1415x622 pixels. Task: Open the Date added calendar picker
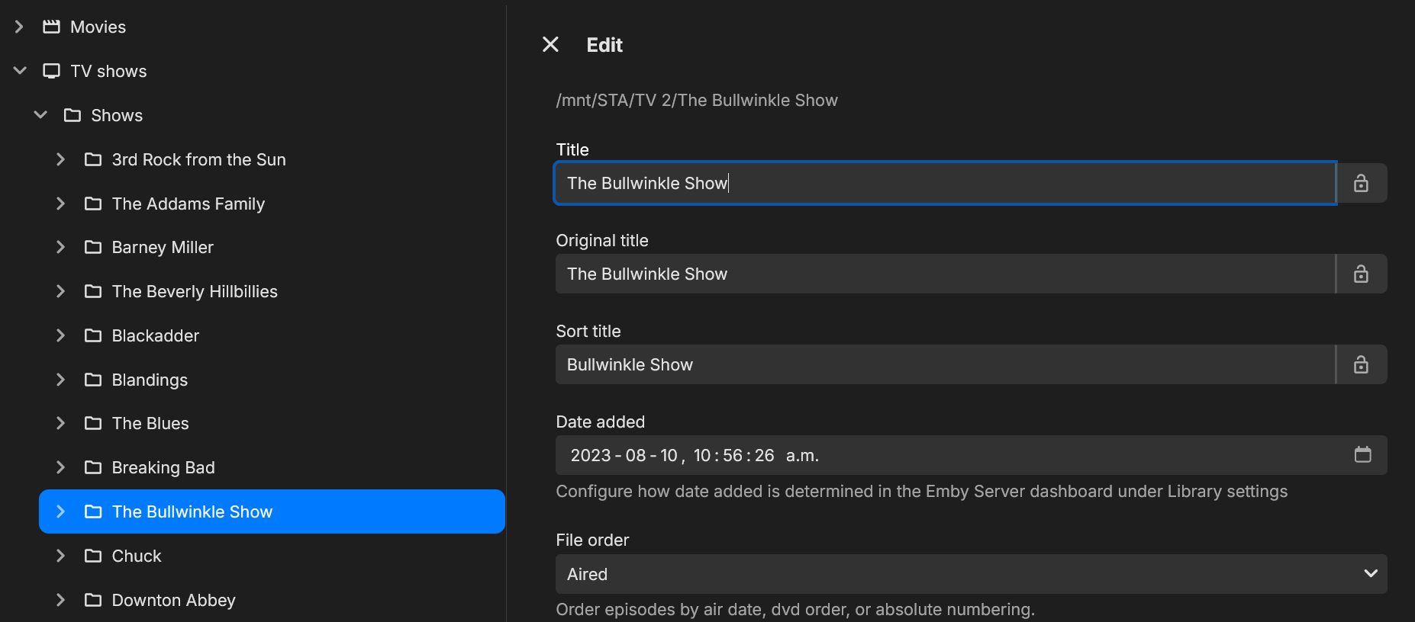pyautogui.click(x=1362, y=455)
